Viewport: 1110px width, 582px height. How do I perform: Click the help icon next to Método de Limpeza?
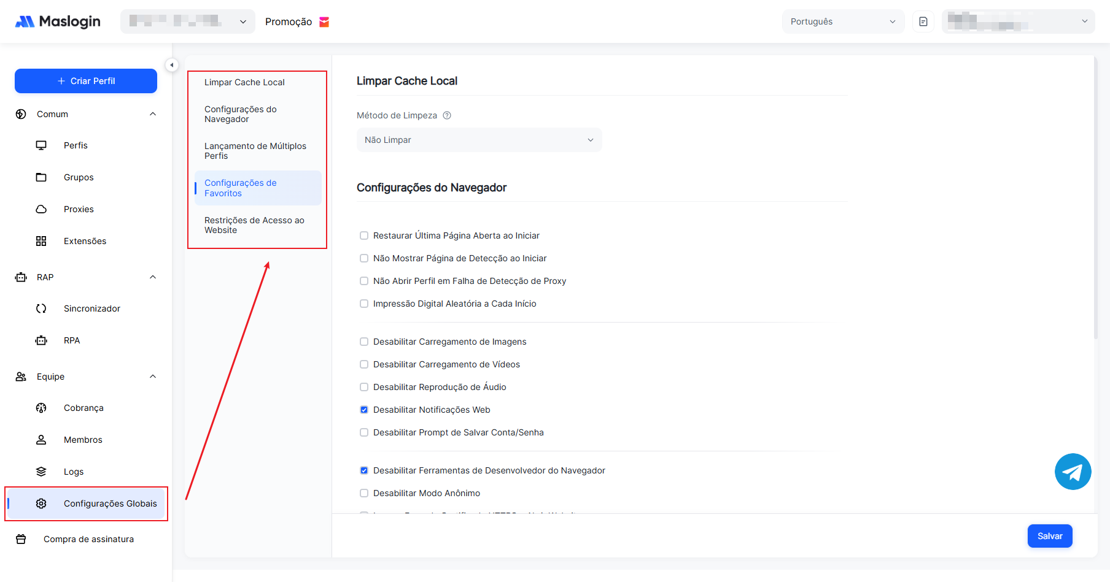click(447, 115)
